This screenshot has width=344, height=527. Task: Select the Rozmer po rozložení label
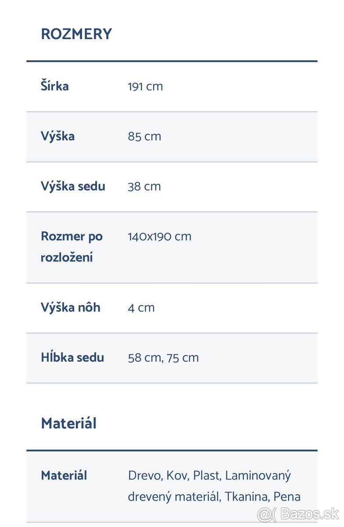72,246
